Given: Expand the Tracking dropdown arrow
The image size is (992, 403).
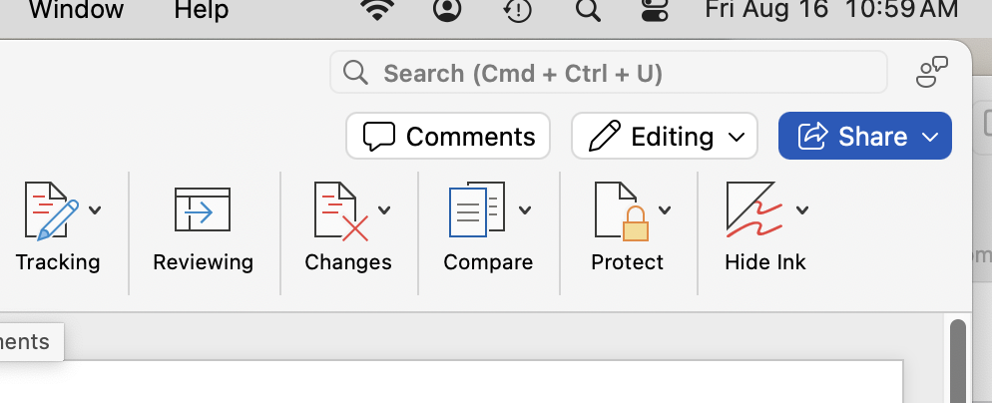Looking at the screenshot, I should coord(95,210).
